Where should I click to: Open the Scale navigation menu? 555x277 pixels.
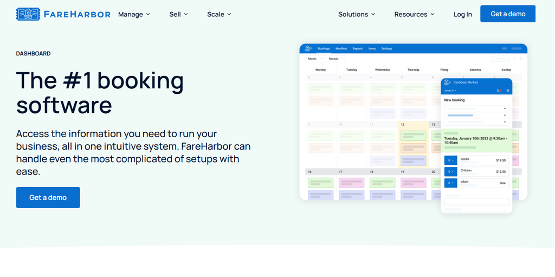219,14
